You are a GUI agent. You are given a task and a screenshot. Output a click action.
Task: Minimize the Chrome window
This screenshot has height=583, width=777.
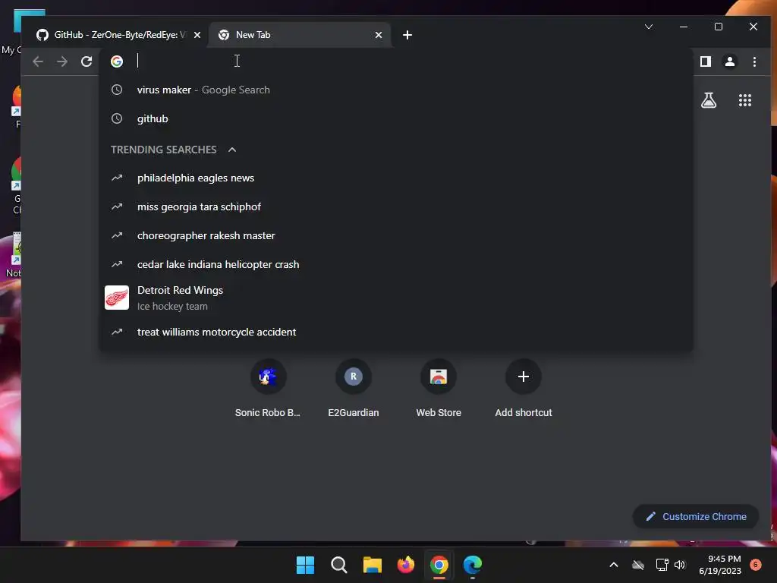(684, 27)
